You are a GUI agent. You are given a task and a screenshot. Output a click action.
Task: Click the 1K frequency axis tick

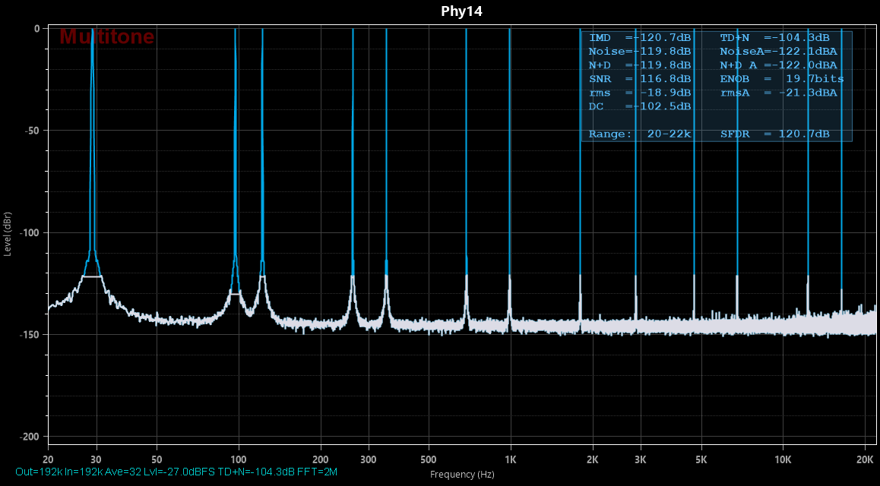point(511,459)
